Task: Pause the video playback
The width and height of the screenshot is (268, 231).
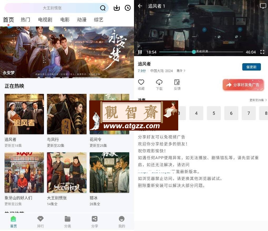Action: coord(140,52)
